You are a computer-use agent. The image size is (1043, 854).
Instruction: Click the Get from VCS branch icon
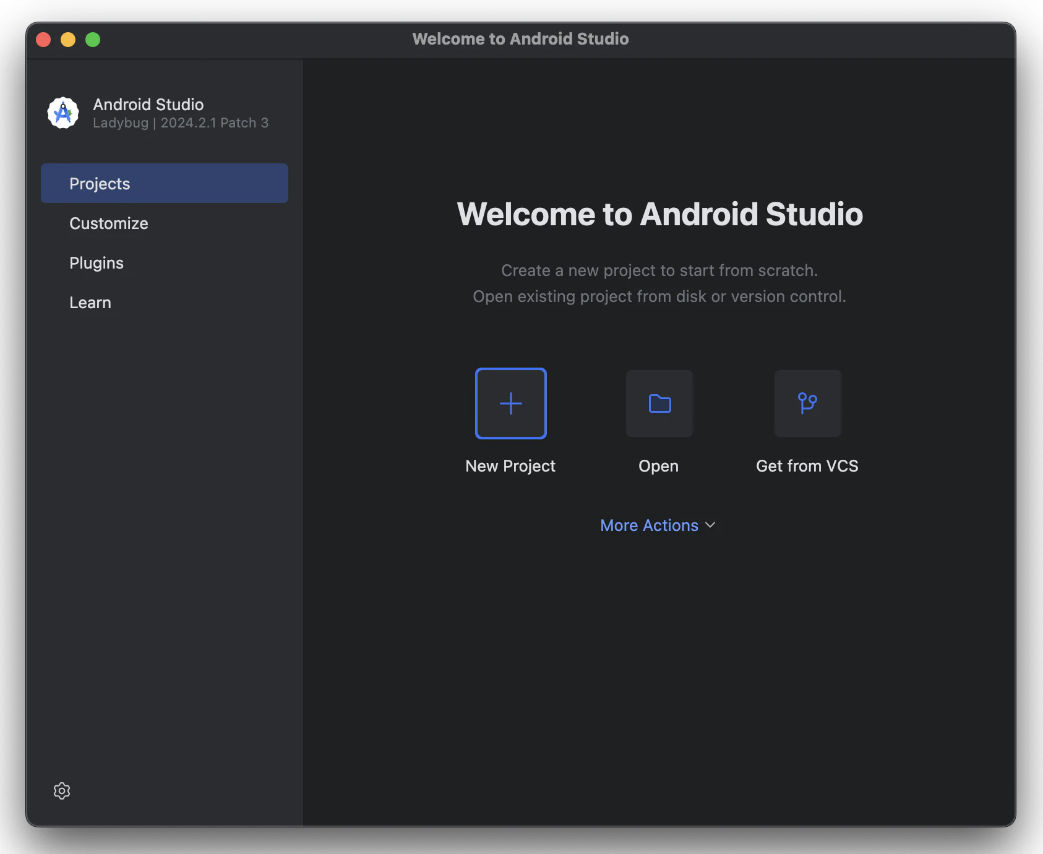tap(808, 403)
